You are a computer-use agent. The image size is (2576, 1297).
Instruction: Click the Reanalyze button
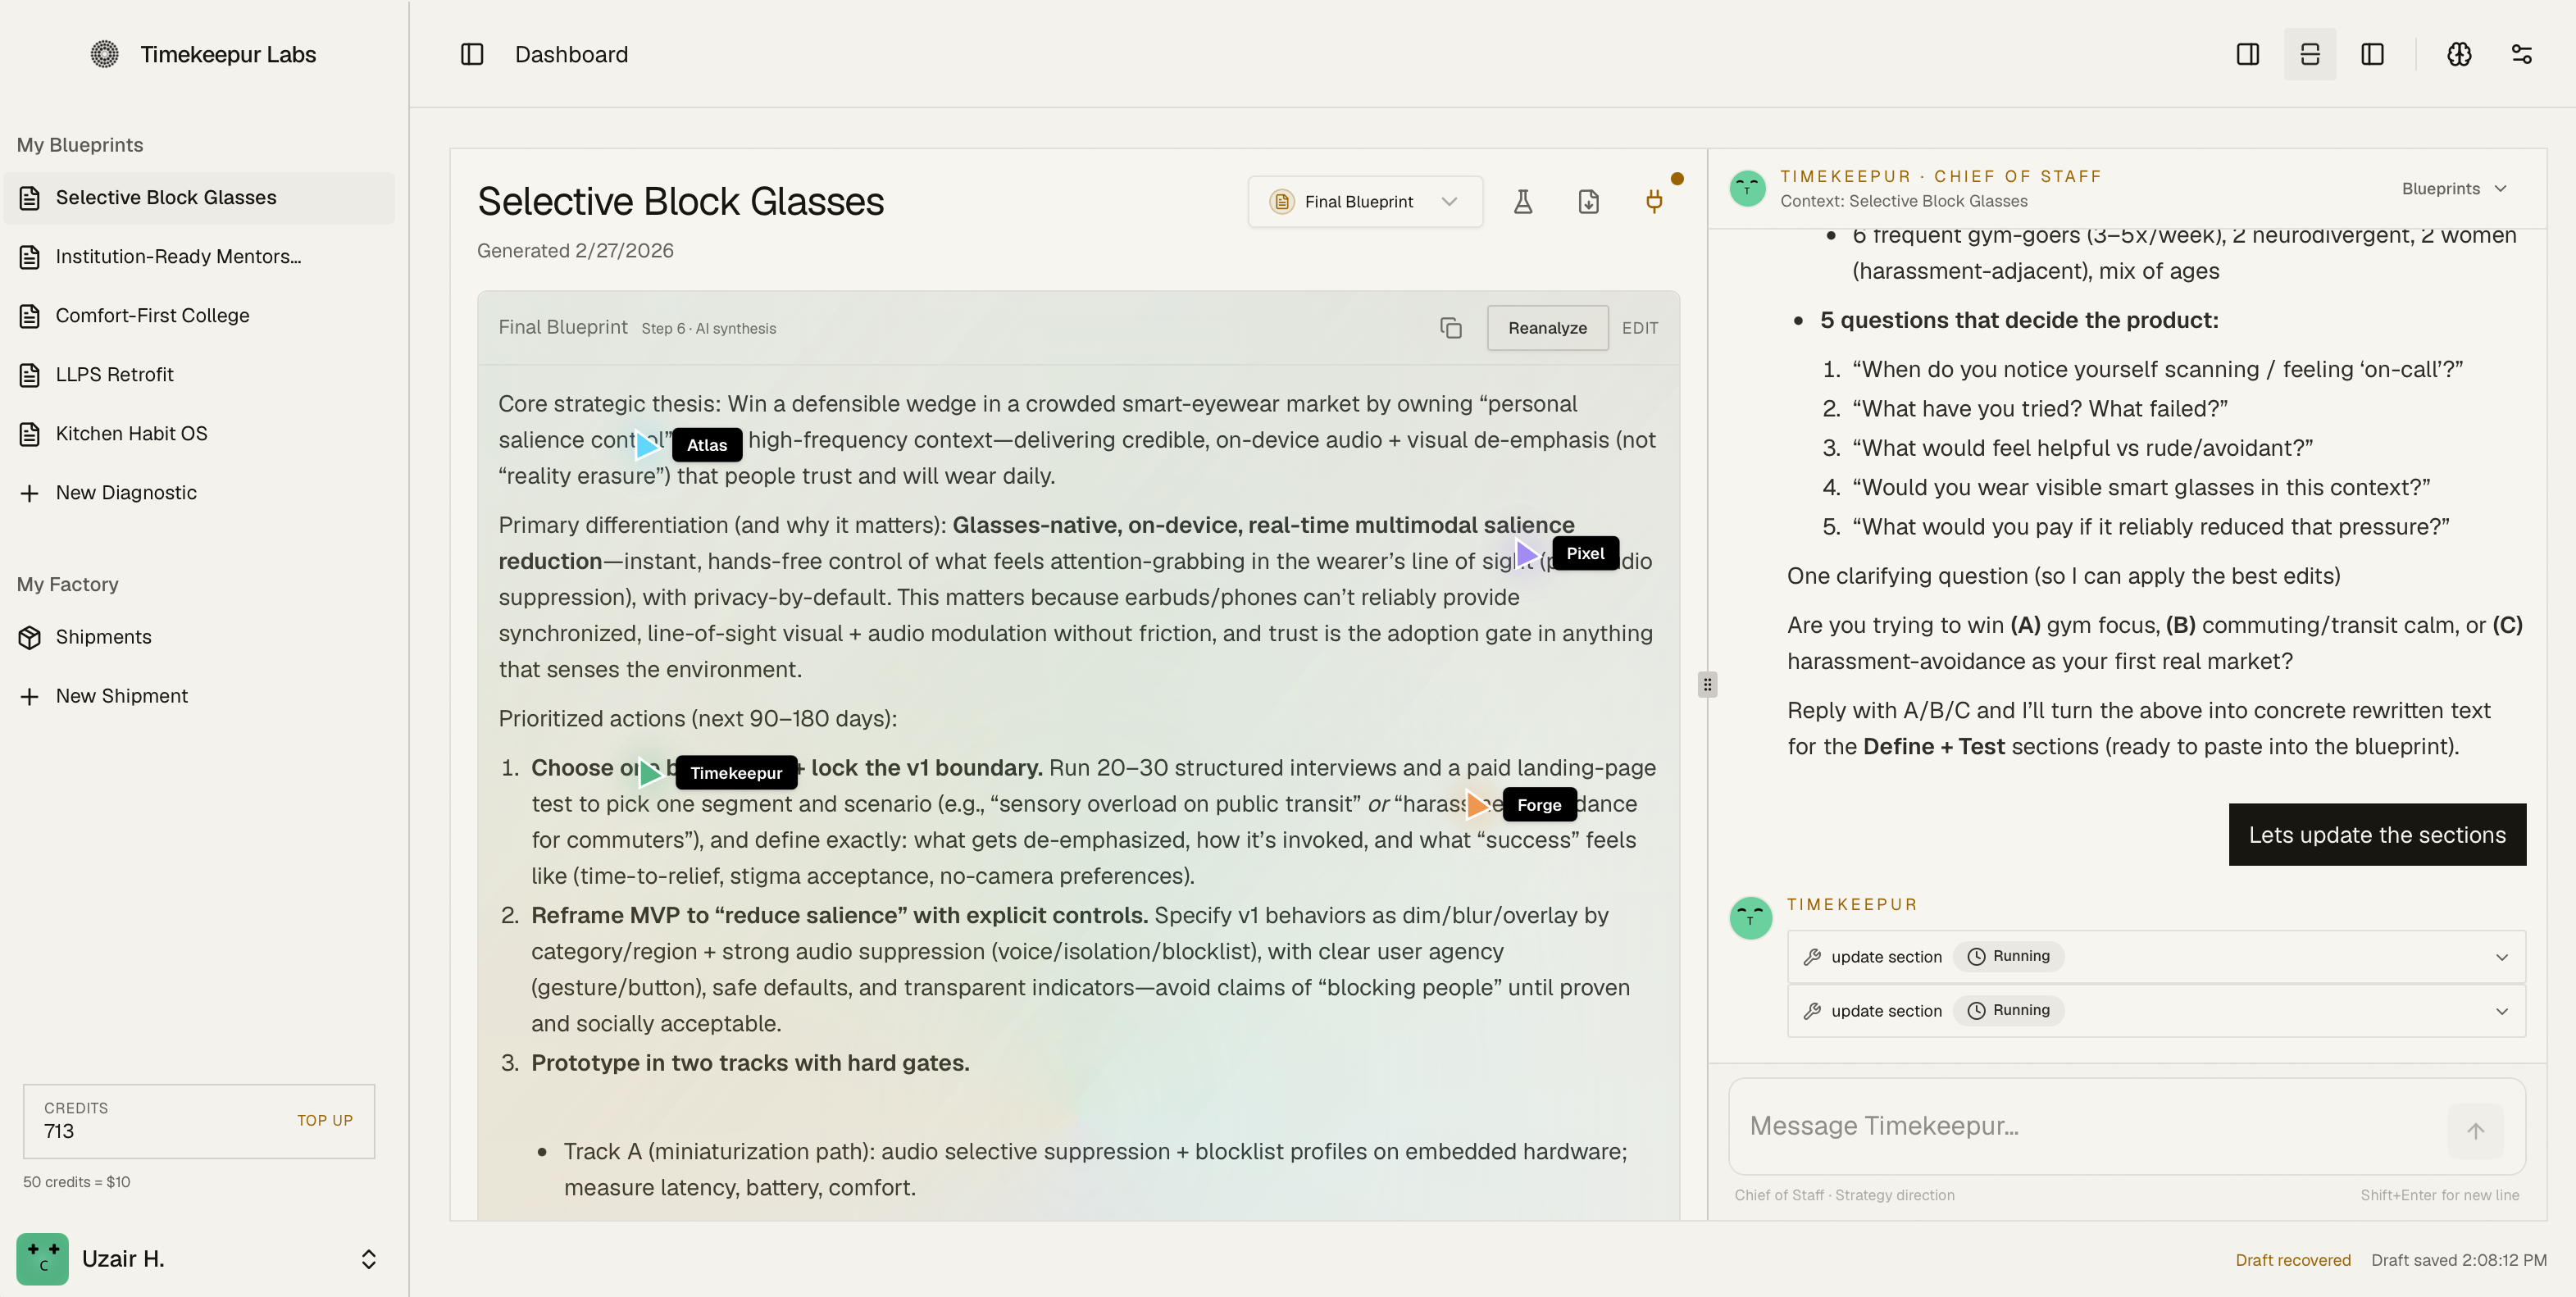click(1546, 328)
